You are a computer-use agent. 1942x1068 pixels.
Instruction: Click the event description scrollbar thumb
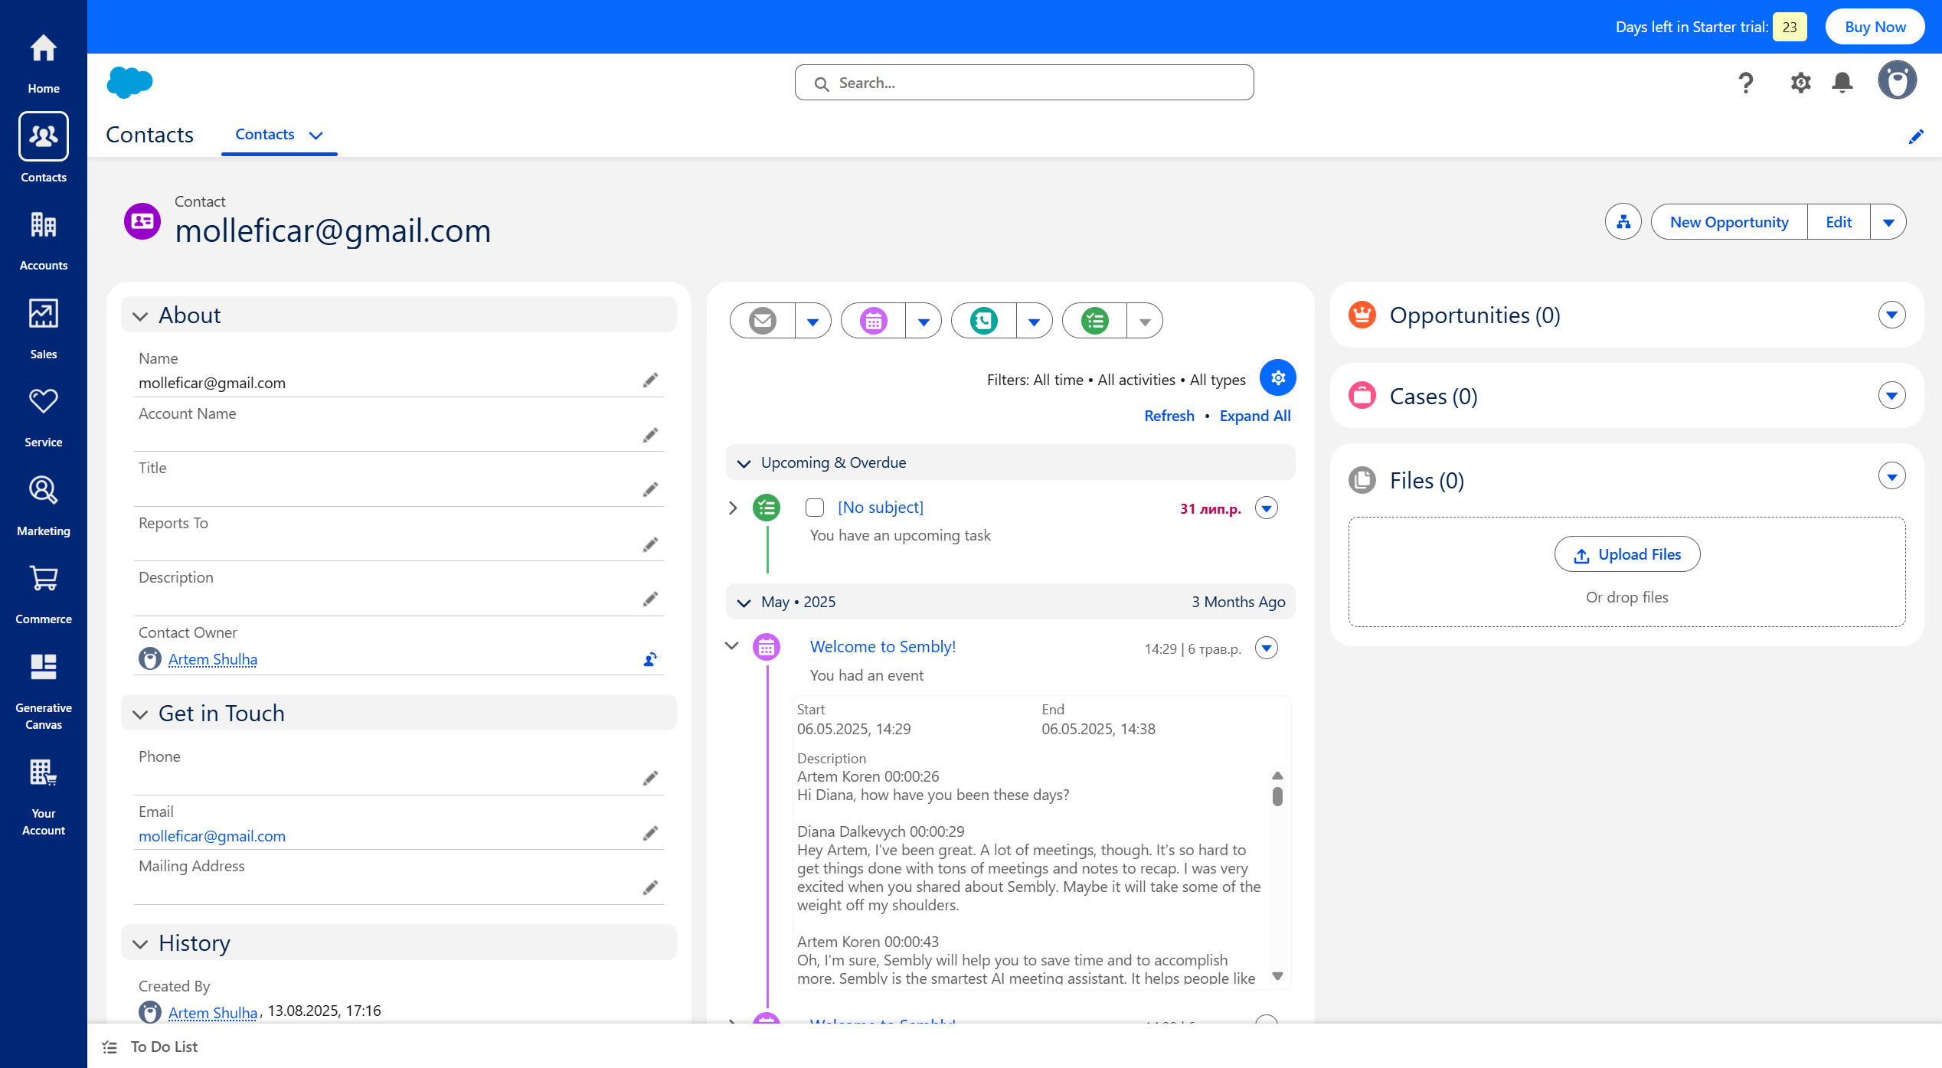(1277, 796)
